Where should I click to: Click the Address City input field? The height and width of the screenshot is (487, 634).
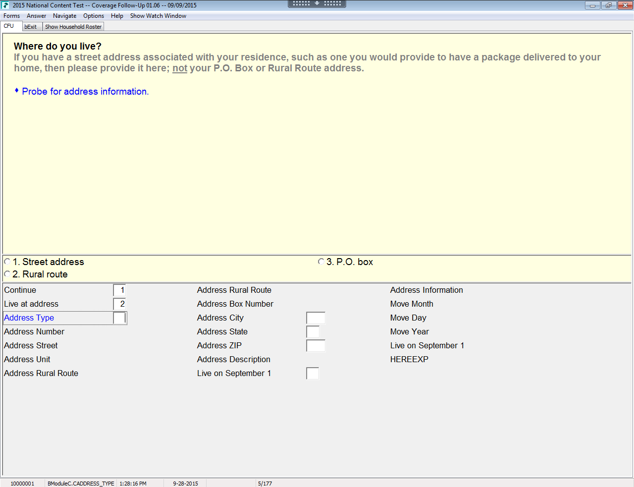click(x=316, y=318)
